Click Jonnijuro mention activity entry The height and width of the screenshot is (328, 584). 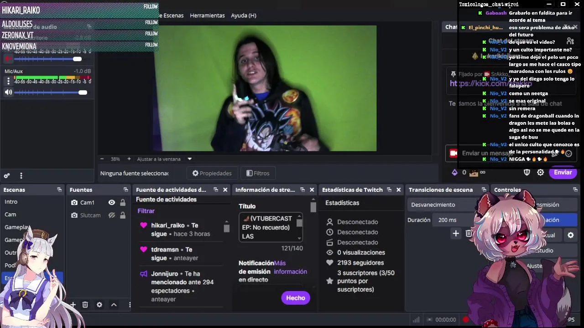coord(180,287)
